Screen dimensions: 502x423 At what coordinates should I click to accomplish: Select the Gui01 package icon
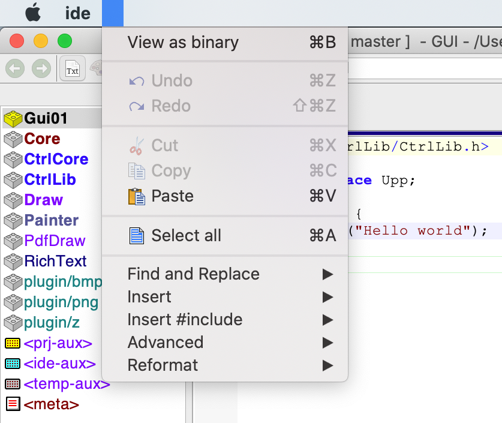[x=13, y=119]
